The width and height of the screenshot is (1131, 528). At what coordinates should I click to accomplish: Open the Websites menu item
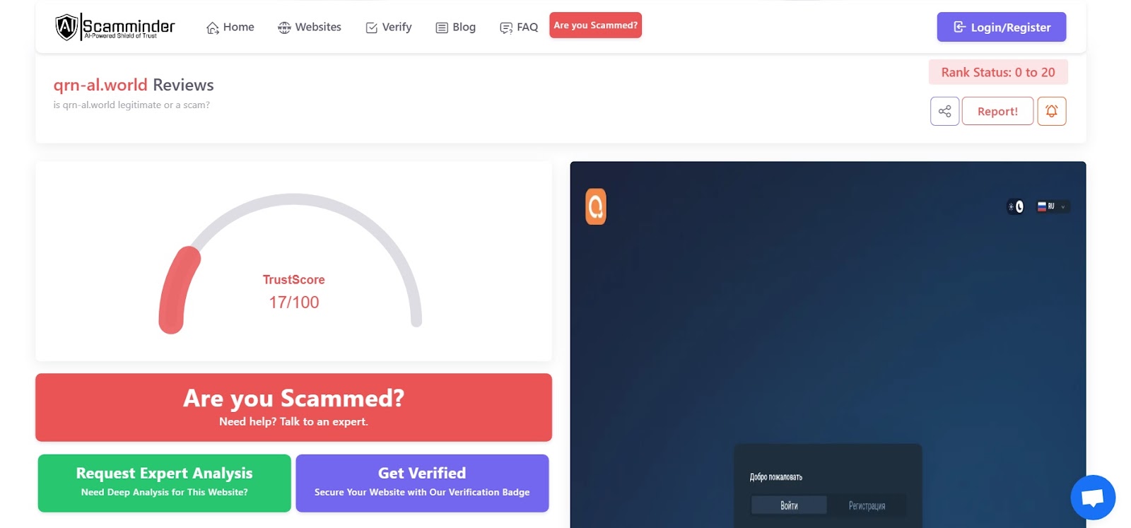[309, 28]
